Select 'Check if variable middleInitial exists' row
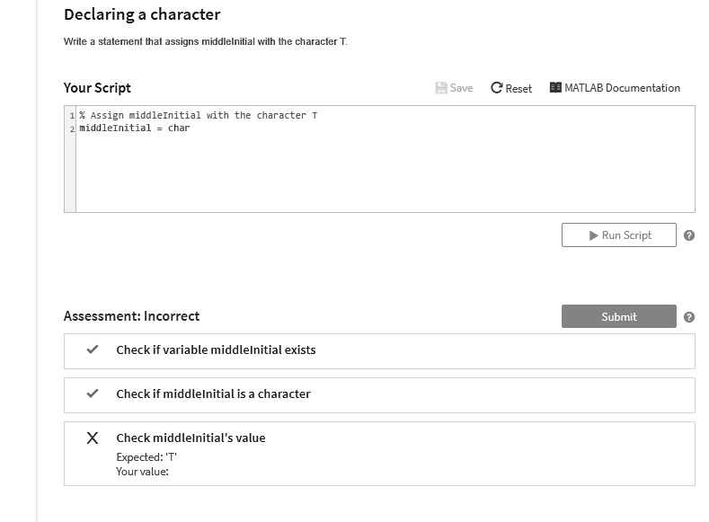 click(379, 351)
